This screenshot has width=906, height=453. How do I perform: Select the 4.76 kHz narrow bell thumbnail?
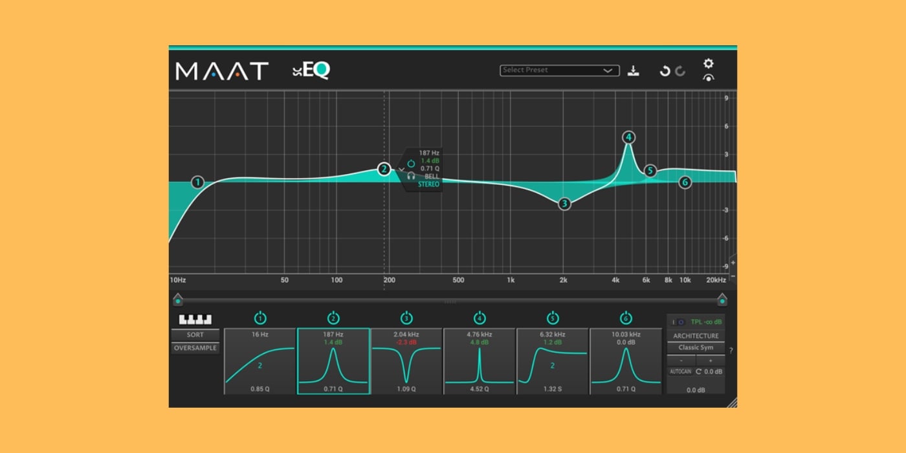coord(480,361)
